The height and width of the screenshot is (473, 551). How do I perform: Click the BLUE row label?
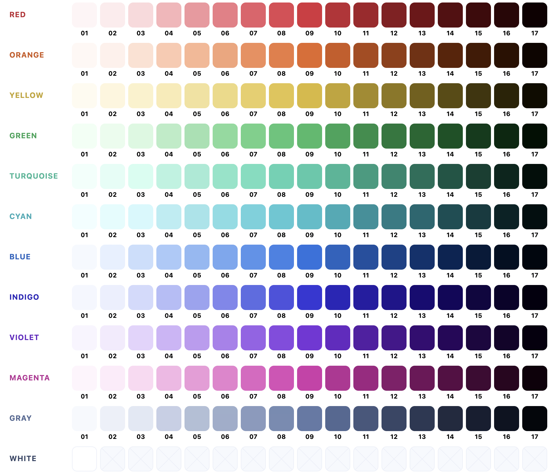[x=20, y=257]
